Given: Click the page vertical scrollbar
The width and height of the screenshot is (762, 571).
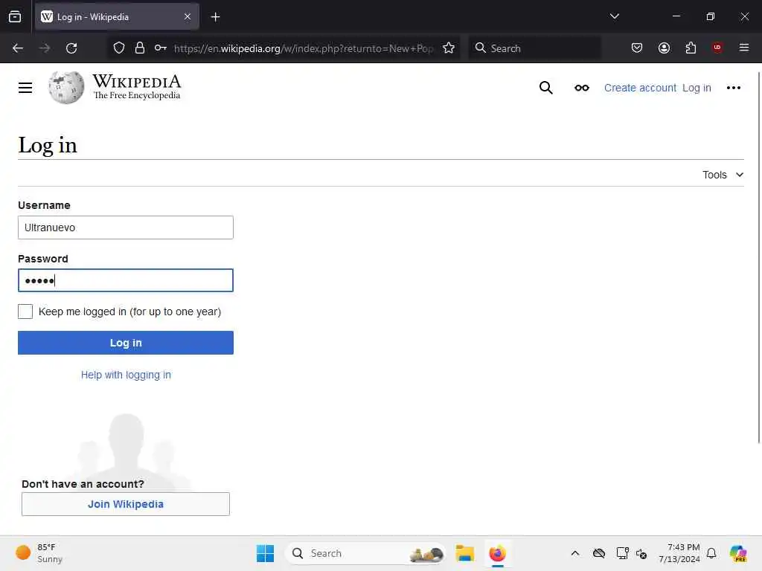Looking at the screenshot, I should coord(758,257).
